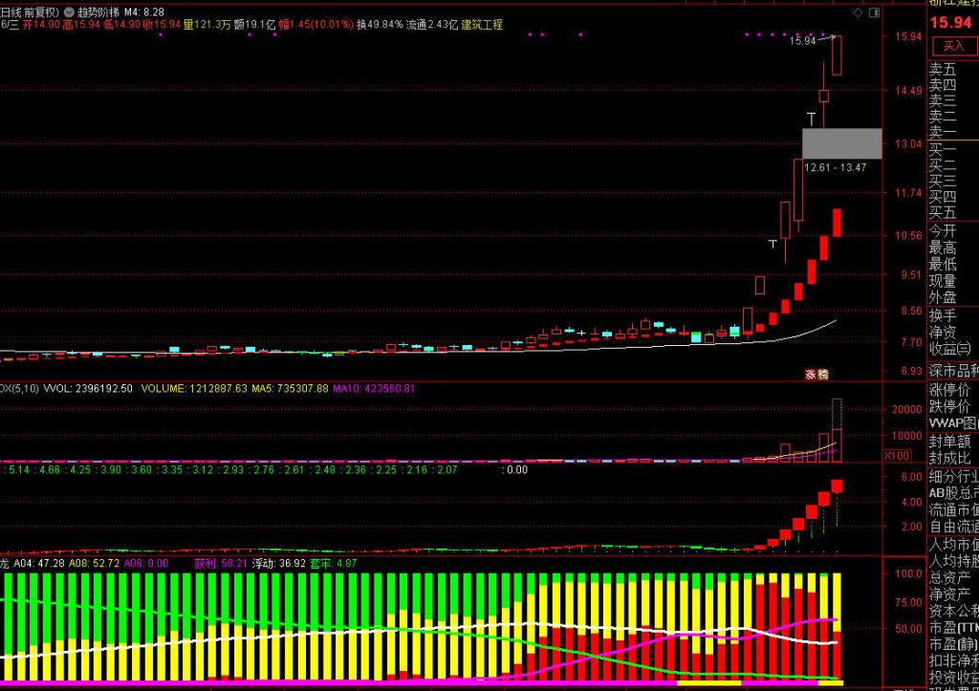
Task: Click the T marker near 13.47 gap
Action: click(x=812, y=119)
